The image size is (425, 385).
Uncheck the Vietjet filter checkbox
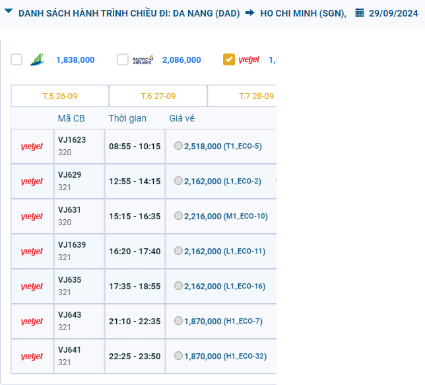click(x=229, y=59)
